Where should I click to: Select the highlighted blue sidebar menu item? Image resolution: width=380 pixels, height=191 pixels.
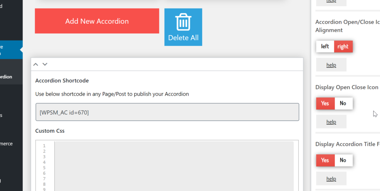click(9, 50)
